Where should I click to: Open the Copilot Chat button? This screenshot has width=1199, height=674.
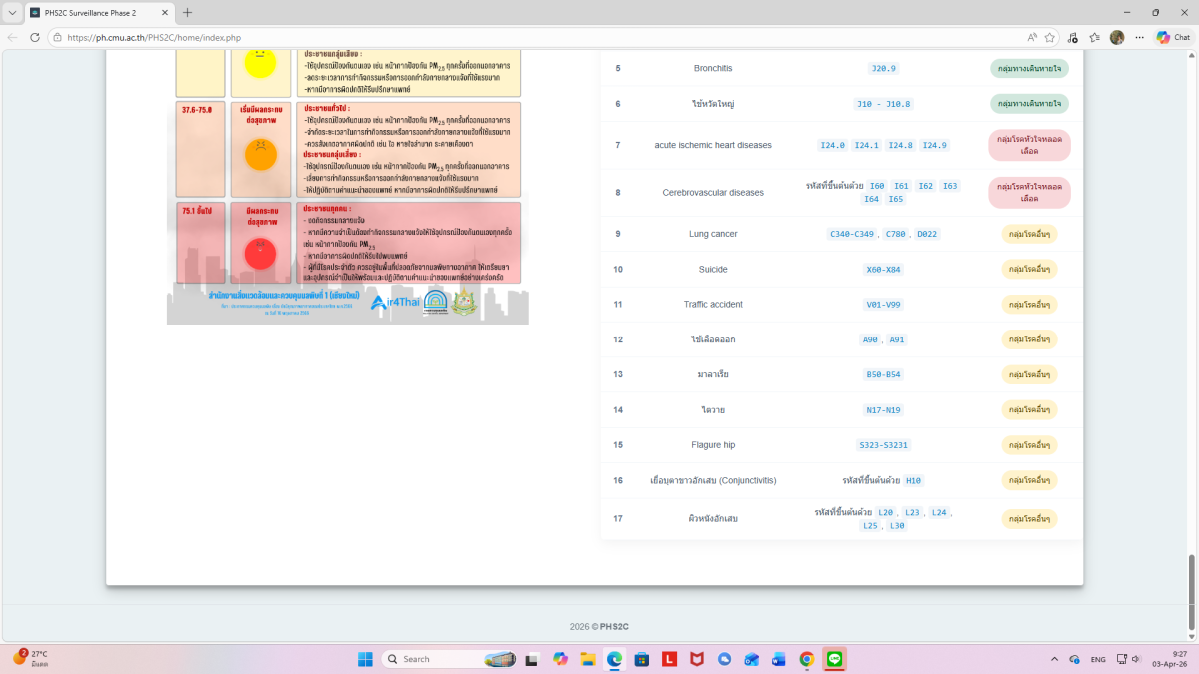coord(1173,37)
